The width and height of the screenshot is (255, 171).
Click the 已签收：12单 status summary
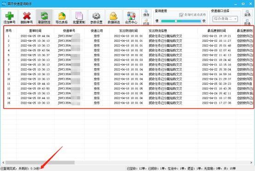coord(136,168)
